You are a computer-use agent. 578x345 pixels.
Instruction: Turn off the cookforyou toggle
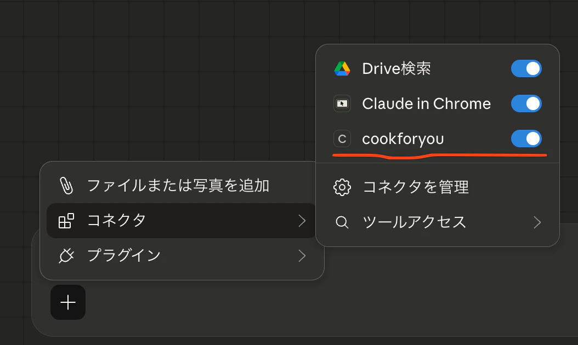(x=526, y=139)
